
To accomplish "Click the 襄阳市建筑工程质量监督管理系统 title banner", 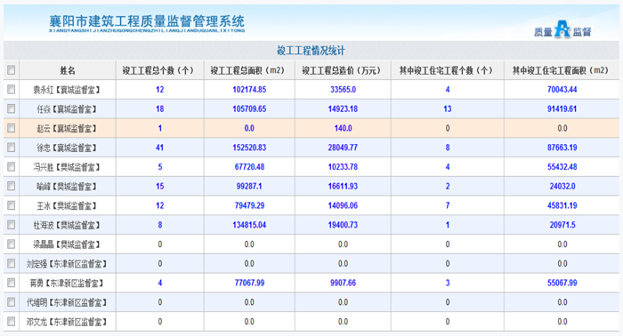I will [x=147, y=23].
